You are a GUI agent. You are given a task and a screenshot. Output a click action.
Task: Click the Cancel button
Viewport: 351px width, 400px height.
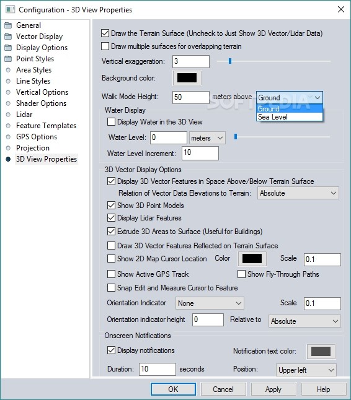[223, 389]
